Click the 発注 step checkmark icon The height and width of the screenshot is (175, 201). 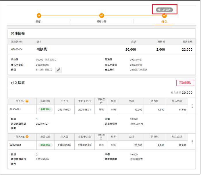(x=39, y=16)
